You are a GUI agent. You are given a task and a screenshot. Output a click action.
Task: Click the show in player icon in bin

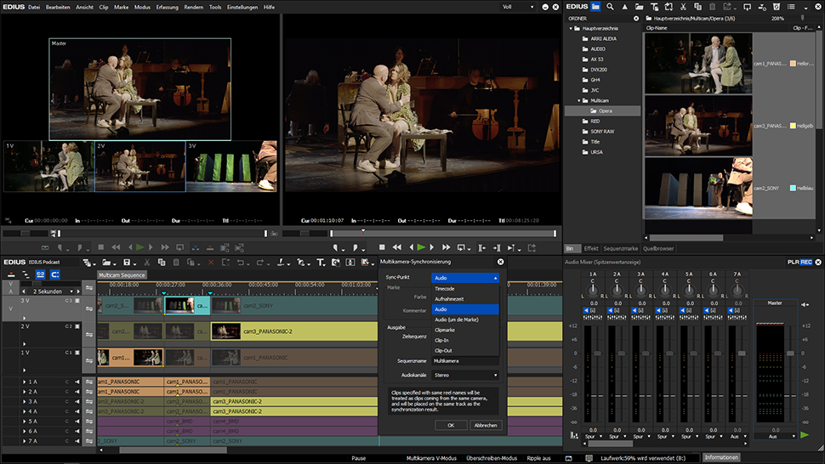747,7
